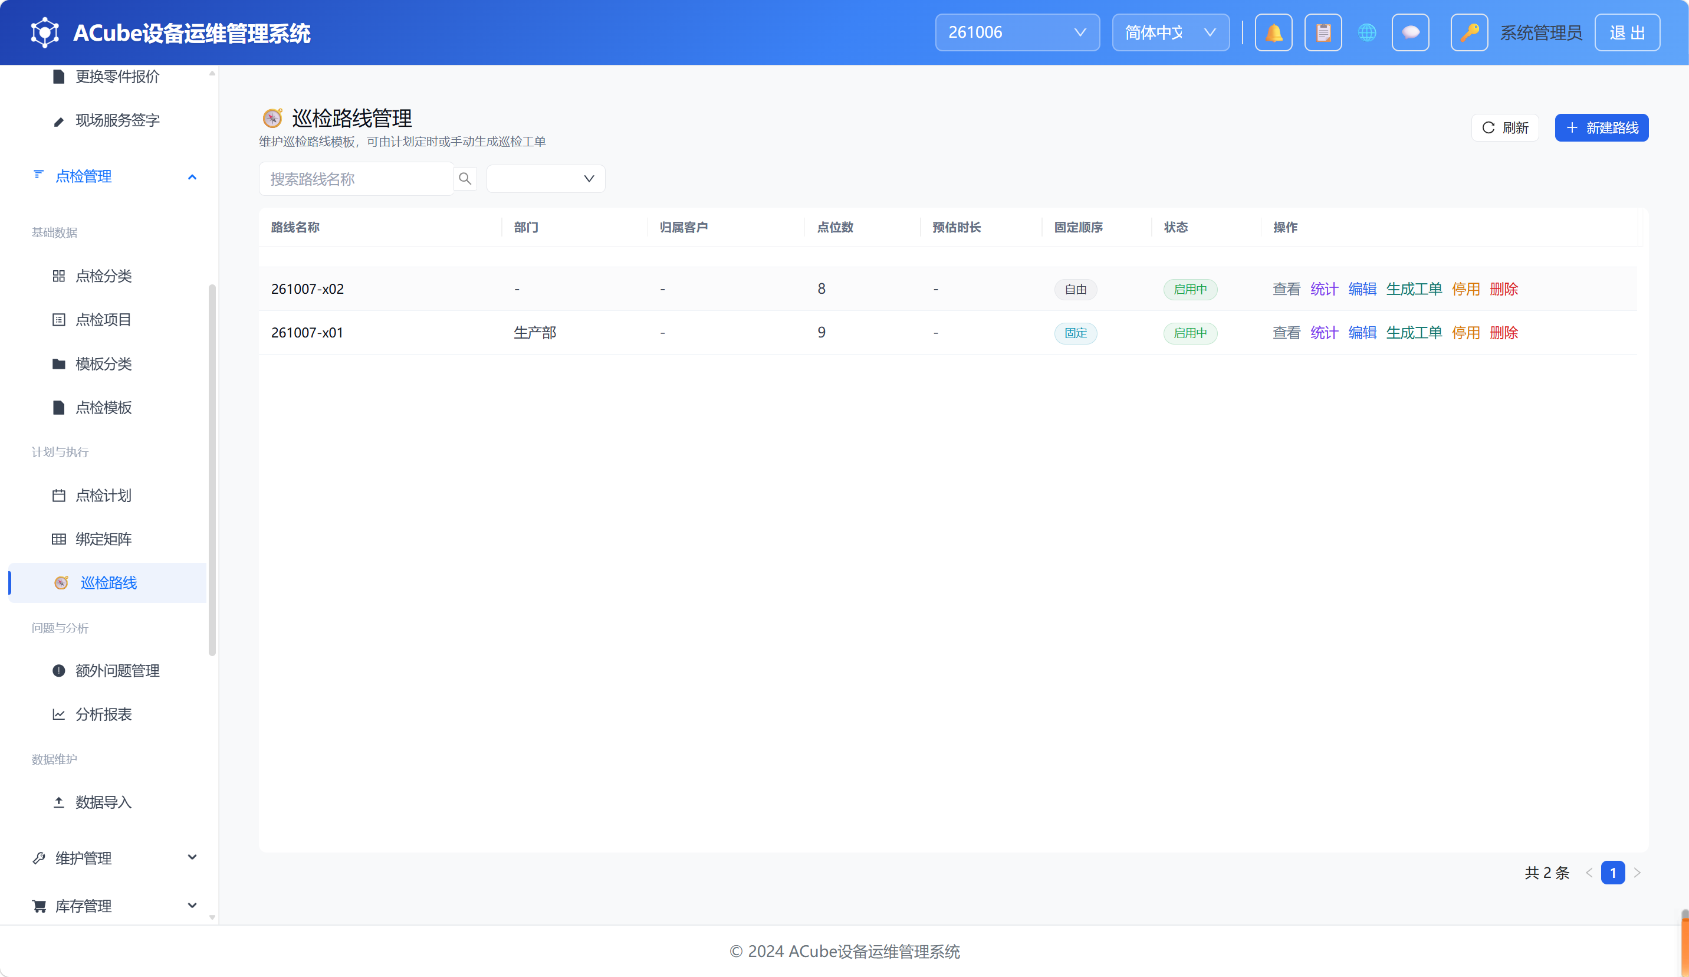Click 编辑 for route 261007-x01
Viewport: 1689px width, 977px height.
point(1362,333)
